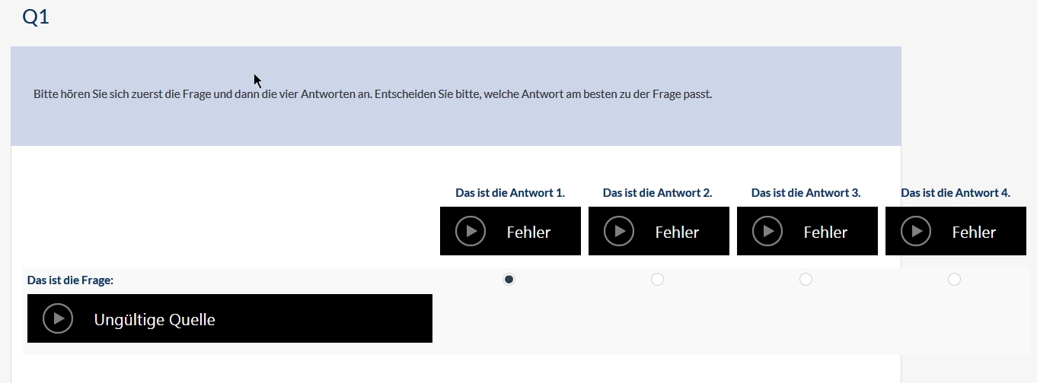Start the Antwort 3 audio playback
Viewport: 1037px width, 383px height.
pyautogui.click(x=767, y=231)
